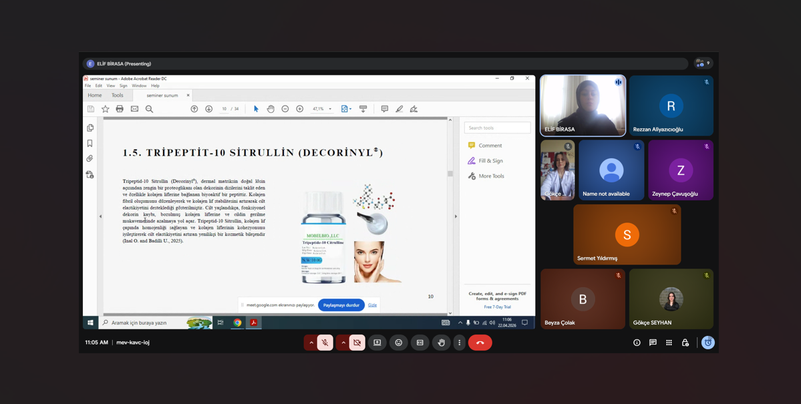Click the print icon in Acrobat toolbar
The width and height of the screenshot is (801, 404).
(x=120, y=109)
